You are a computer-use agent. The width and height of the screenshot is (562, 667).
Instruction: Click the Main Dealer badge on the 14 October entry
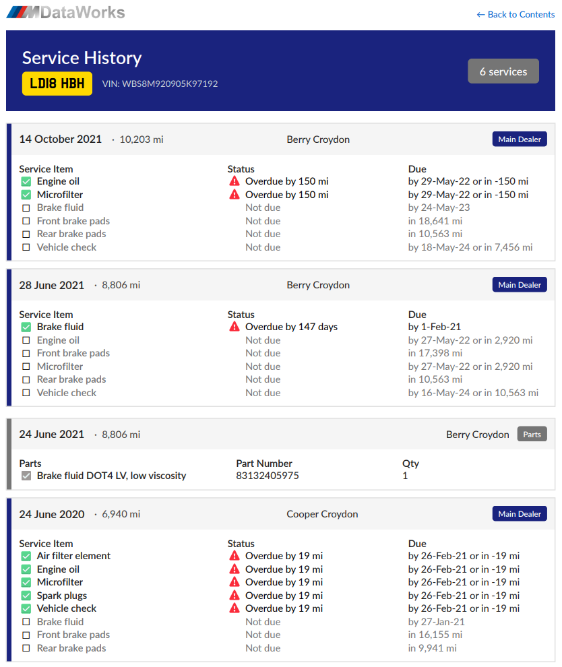(x=519, y=139)
